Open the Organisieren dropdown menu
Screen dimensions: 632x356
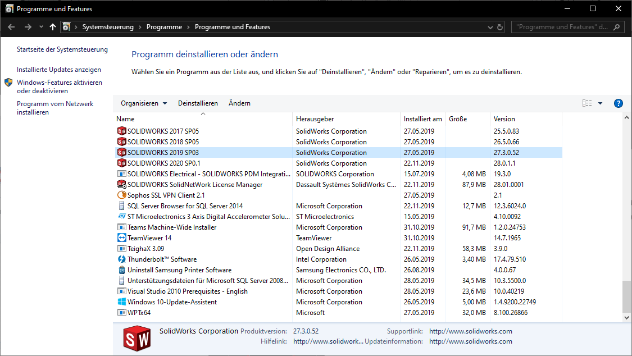143,103
